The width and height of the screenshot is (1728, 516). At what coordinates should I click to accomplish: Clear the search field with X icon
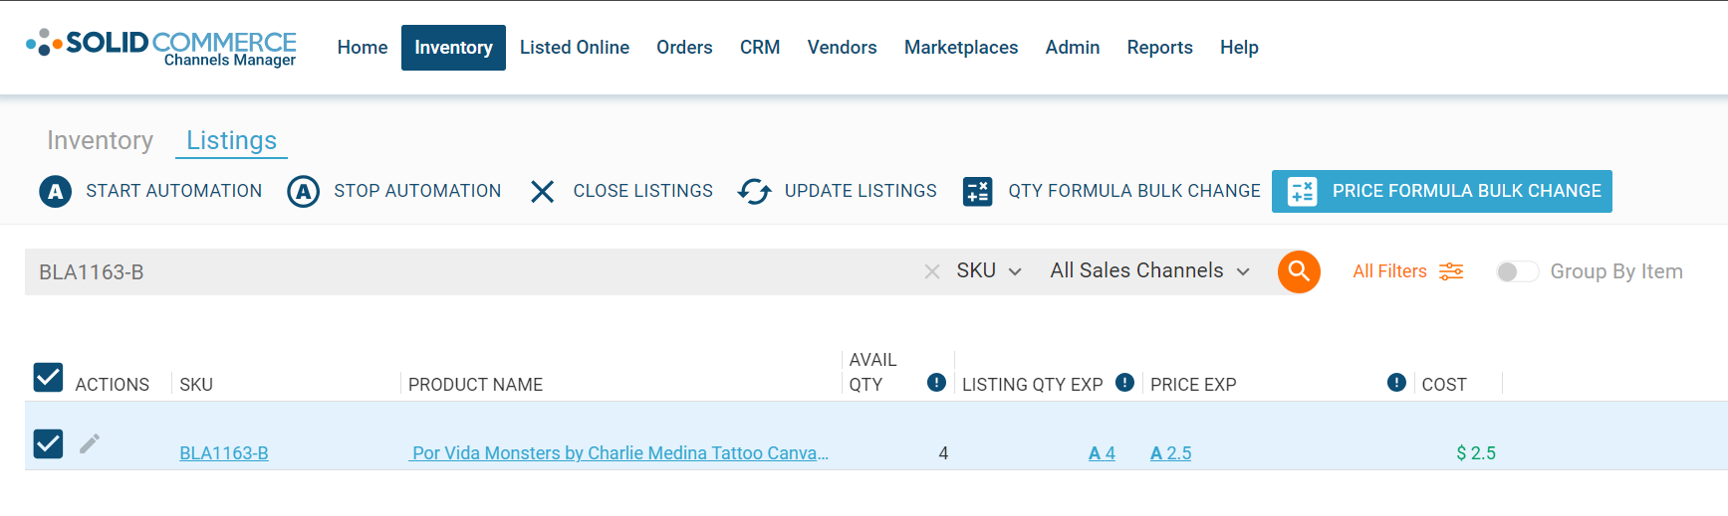[x=932, y=271]
